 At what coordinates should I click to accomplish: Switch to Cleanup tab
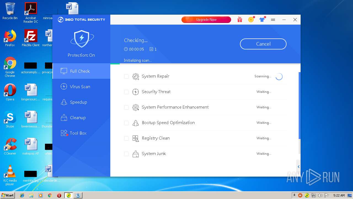[x=81, y=117]
